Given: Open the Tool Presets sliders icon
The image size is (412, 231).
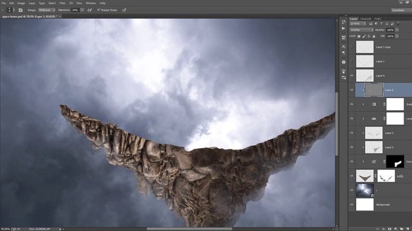Looking at the screenshot, I should pos(343,78).
